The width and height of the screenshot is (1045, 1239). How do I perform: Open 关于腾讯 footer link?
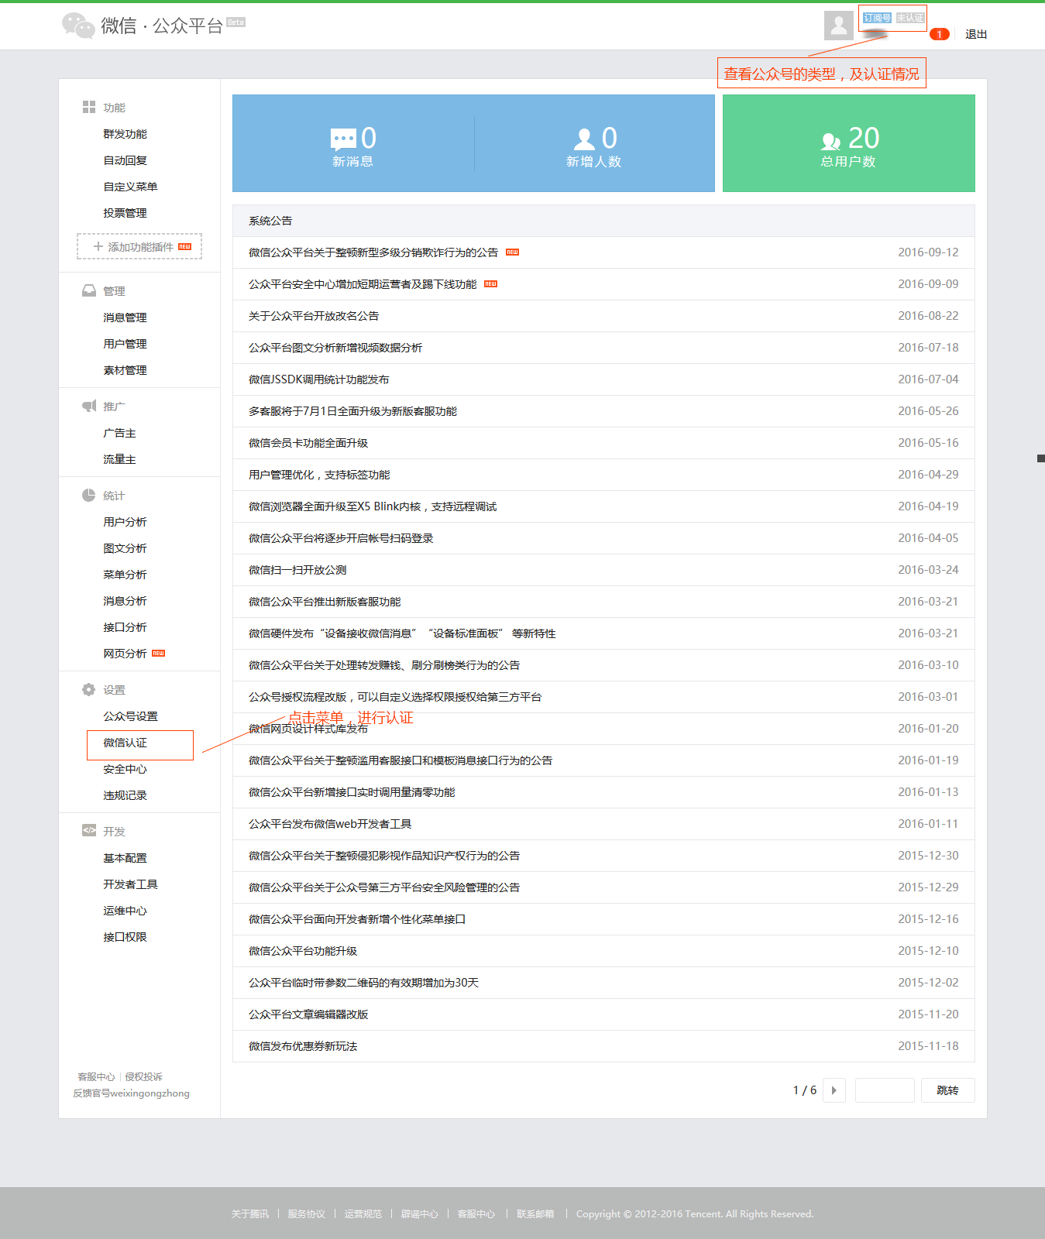pyautogui.click(x=249, y=1214)
